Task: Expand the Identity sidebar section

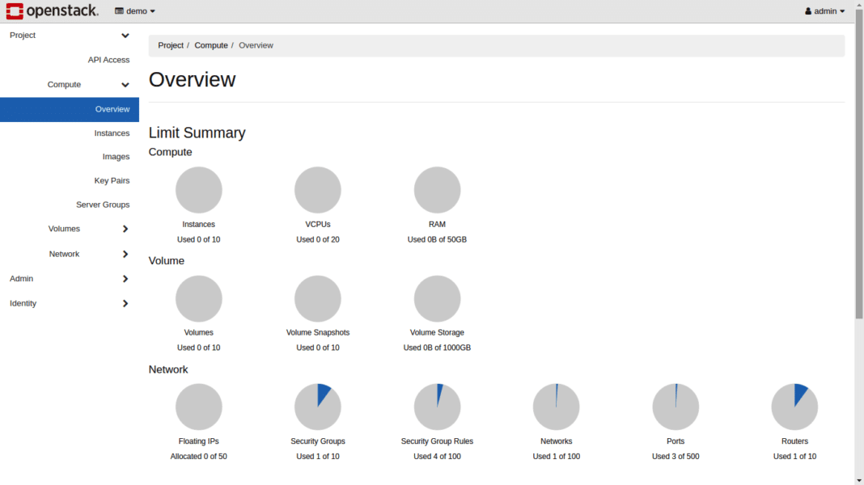Action: tap(125, 304)
